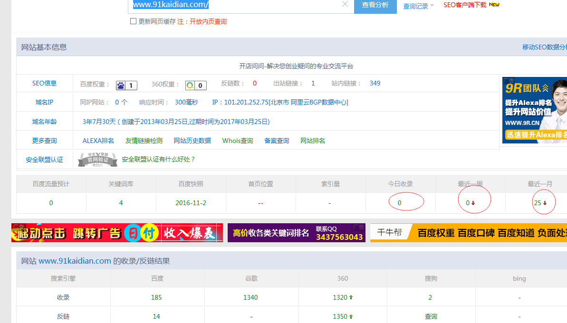
Task: Click into the www.91kaidian.com URL input field
Action: 238,5
